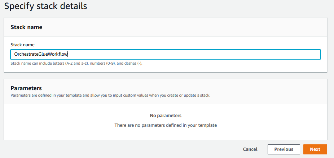Viewport: 334px width, 158px height.
Task: Click the word Glue in the stack name
Action: click(43, 54)
